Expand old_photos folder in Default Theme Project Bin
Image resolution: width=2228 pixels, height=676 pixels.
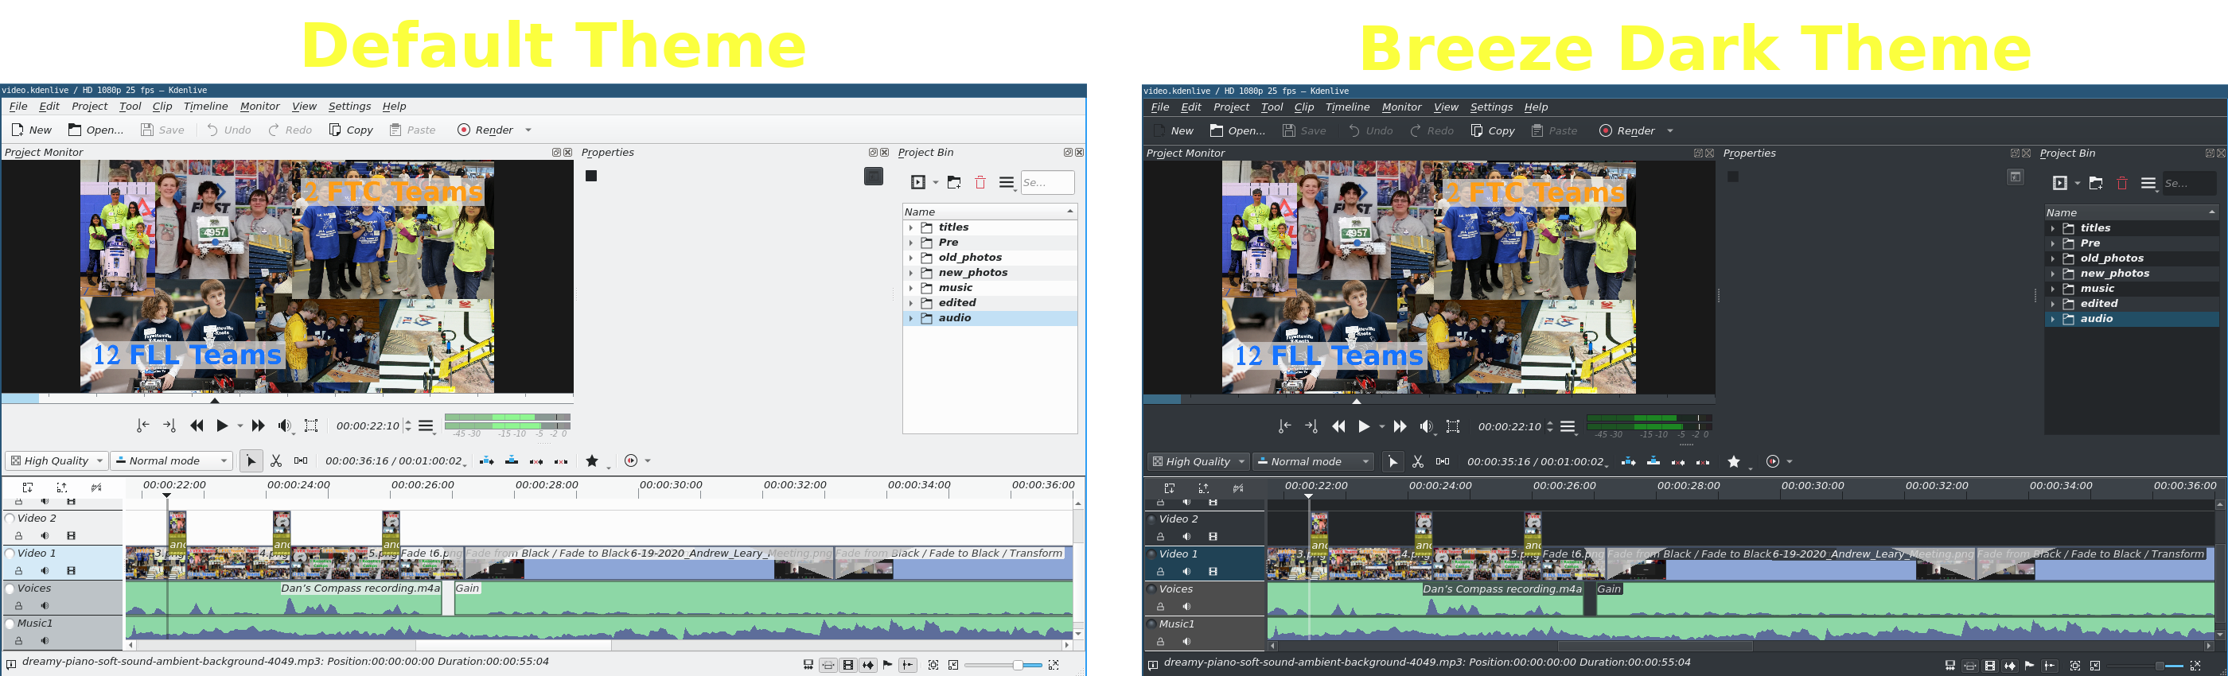pos(911,258)
